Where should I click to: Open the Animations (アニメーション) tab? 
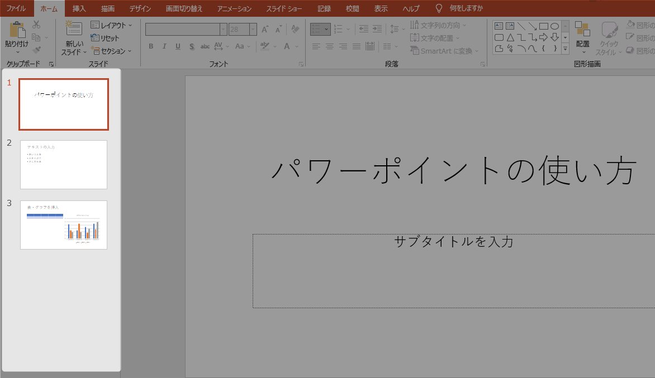pyautogui.click(x=234, y=8)
